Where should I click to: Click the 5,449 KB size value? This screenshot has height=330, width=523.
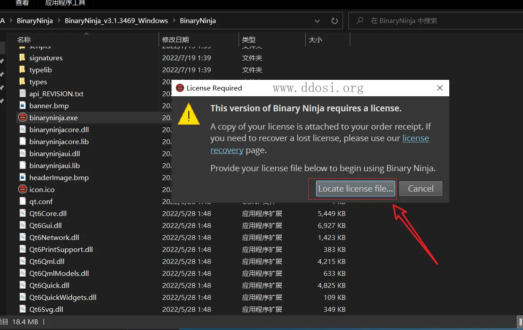pyautogui.click(x=331, y=213)
